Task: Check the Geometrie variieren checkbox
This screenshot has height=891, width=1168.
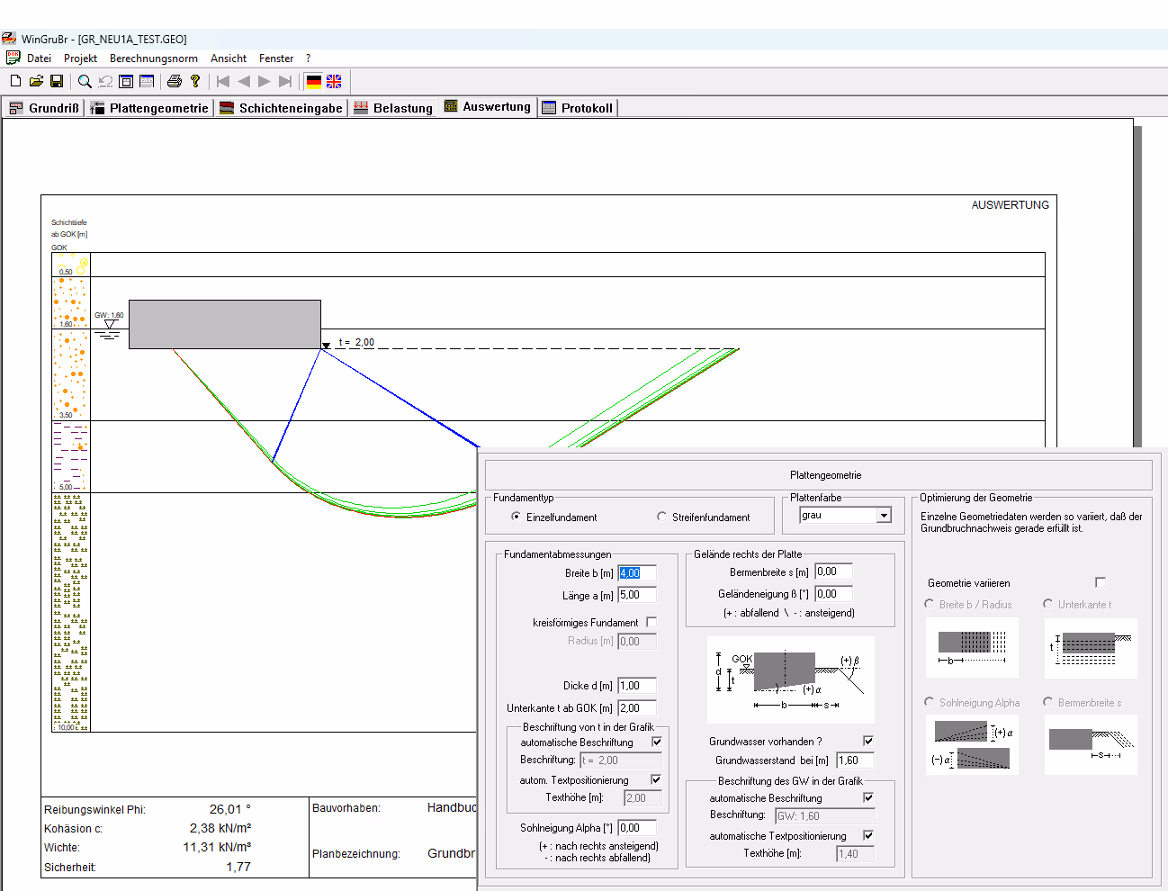Action: 1101,582
